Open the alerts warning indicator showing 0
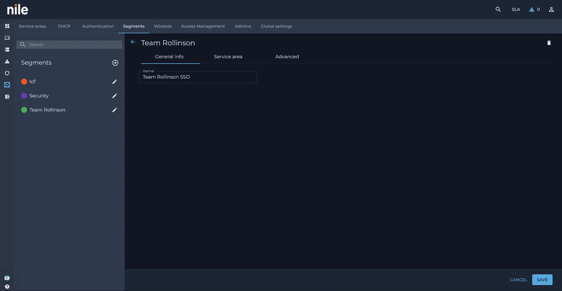This screenshot has width=562, height=291. coord(534,9)
